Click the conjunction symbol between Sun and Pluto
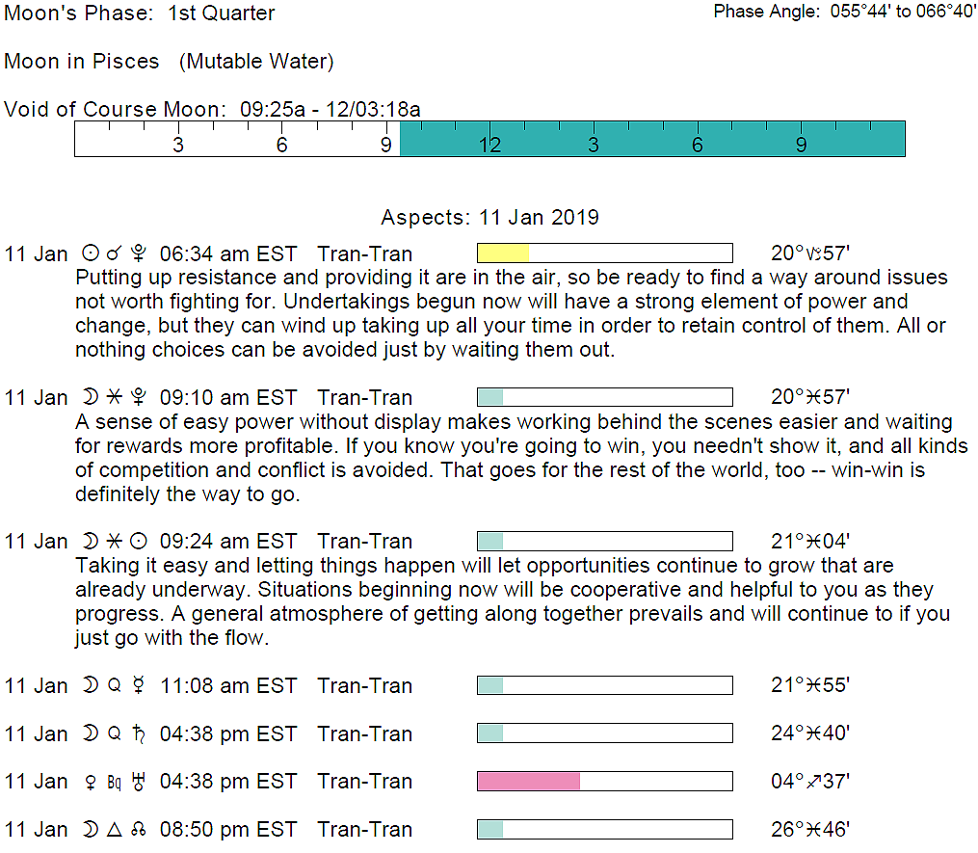The width and height of the screenshot is (978, 853). [114, 254]
